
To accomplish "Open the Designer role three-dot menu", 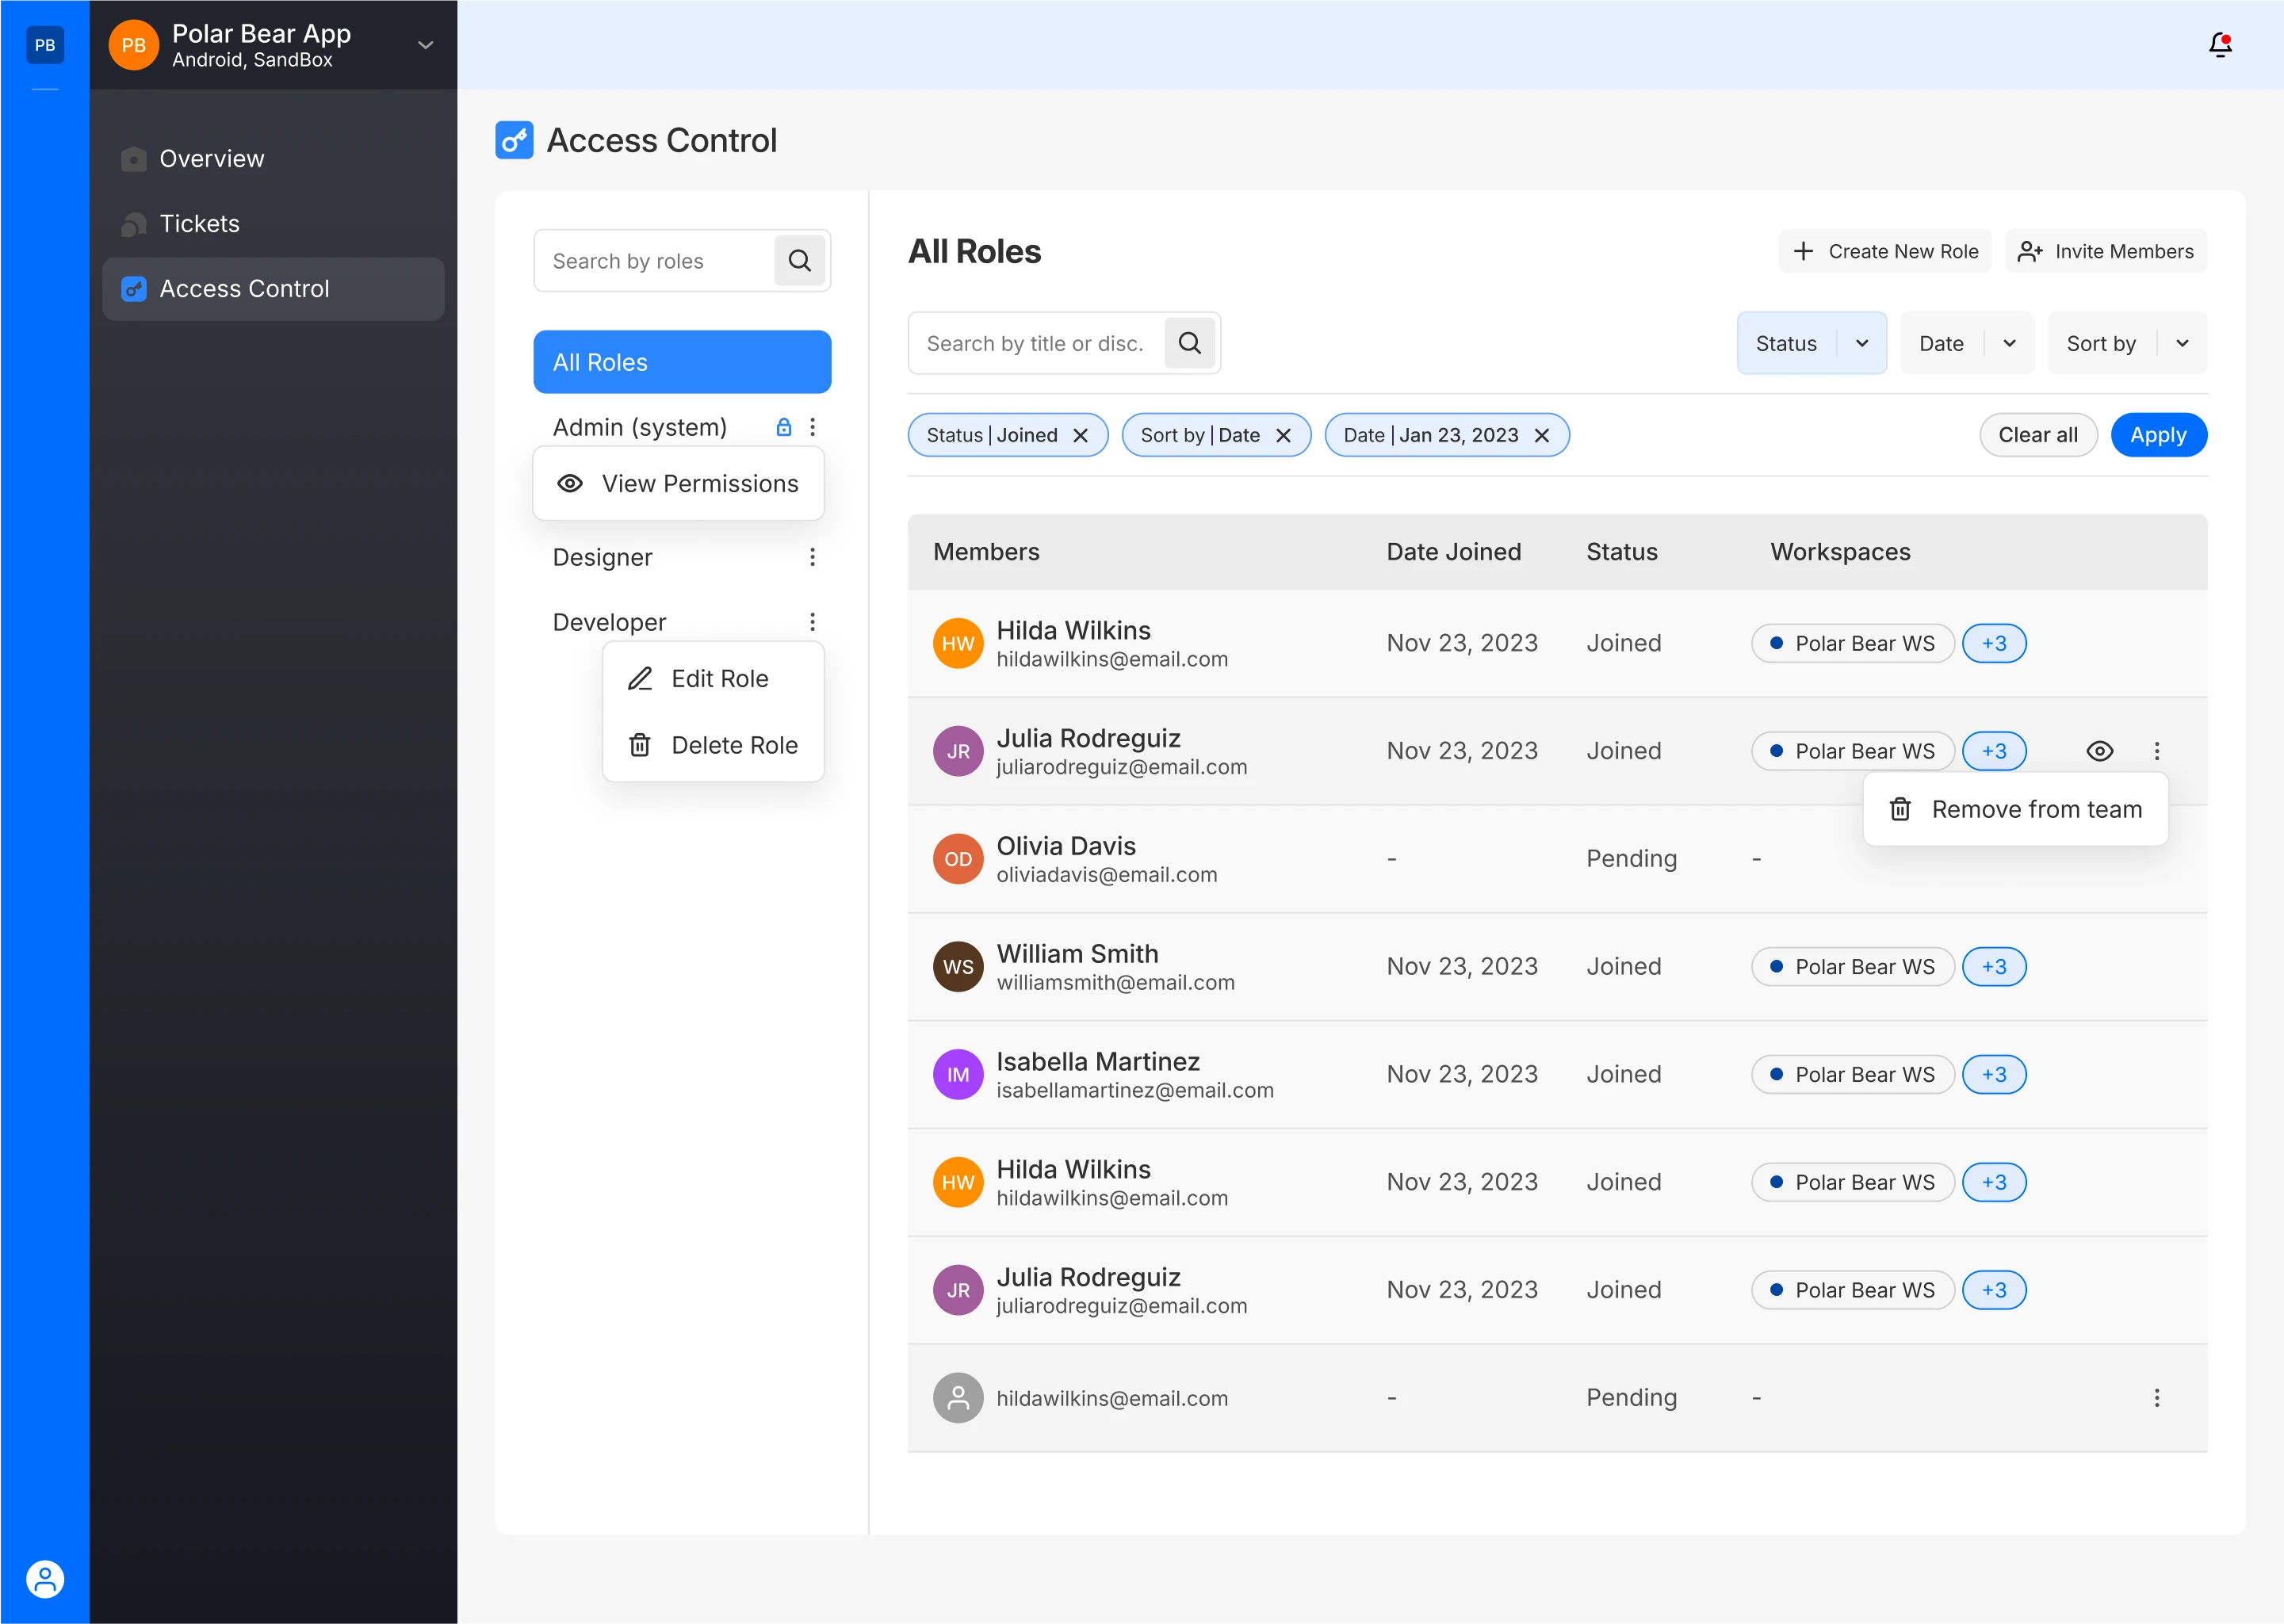I will pos(812,557).
